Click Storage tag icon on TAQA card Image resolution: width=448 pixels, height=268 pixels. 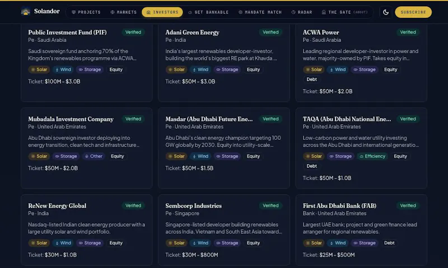332,157
